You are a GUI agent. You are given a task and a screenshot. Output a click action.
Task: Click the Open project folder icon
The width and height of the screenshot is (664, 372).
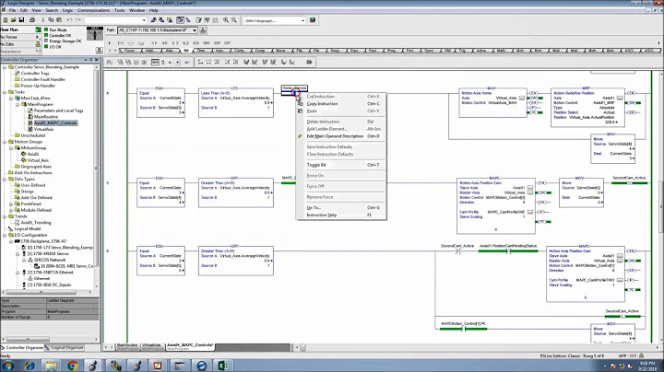click(13, 20)
